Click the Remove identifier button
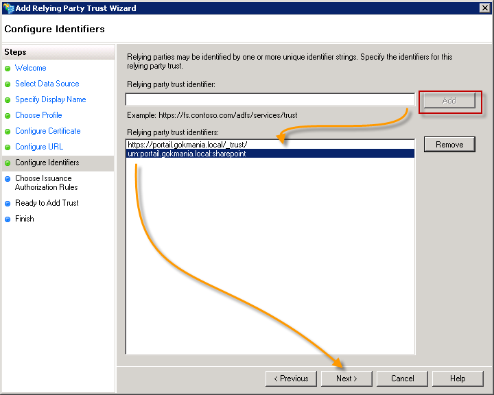 [449, 144]
